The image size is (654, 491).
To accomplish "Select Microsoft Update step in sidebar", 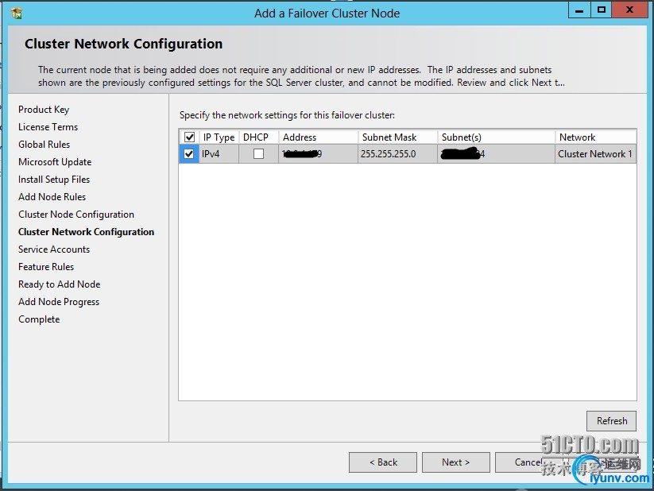I will click(x=55, y=162).
